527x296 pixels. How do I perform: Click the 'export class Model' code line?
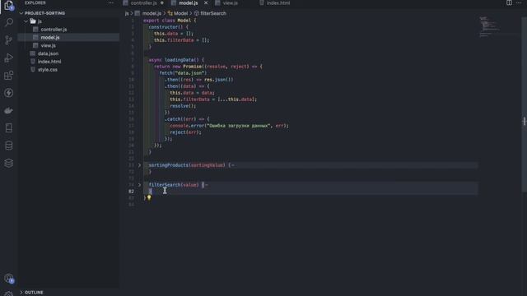(170, 21)
